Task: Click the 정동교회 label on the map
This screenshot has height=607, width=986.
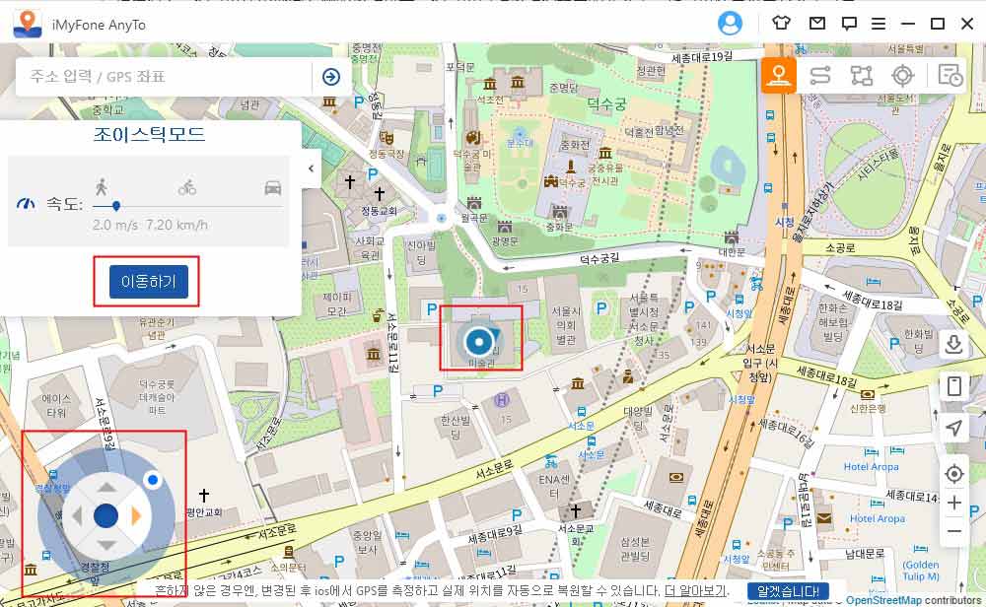Action: 380,211
